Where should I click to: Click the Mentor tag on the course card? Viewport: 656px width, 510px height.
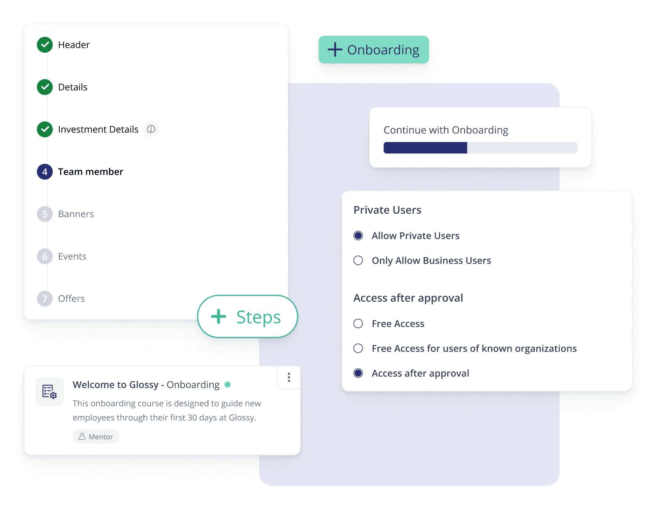96,436
